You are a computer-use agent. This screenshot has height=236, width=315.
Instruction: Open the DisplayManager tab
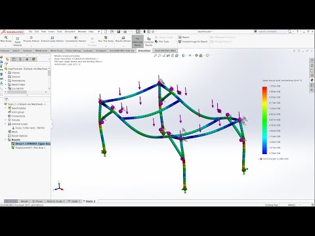coord(33,59)
